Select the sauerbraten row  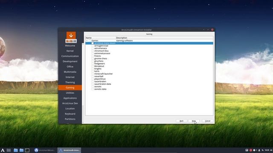click(x=149, y=81)
